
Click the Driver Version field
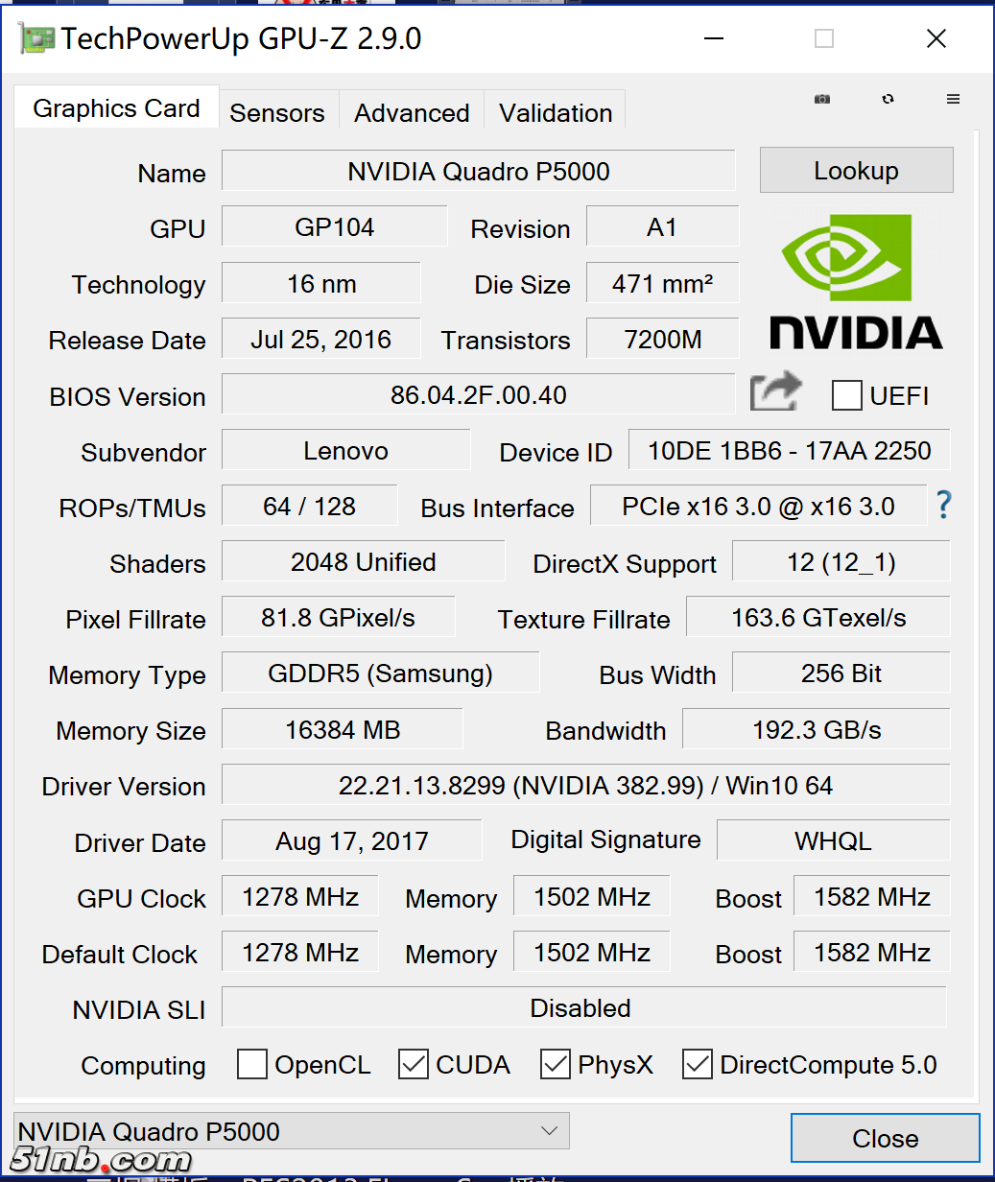(585, 786)
